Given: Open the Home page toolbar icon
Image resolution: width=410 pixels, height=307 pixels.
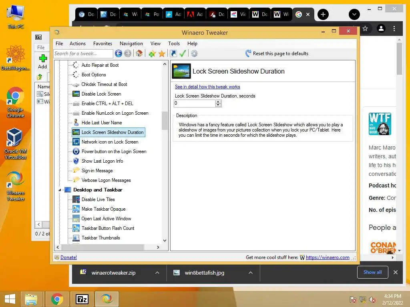Looking at the screenshot, I should [139, 54].
